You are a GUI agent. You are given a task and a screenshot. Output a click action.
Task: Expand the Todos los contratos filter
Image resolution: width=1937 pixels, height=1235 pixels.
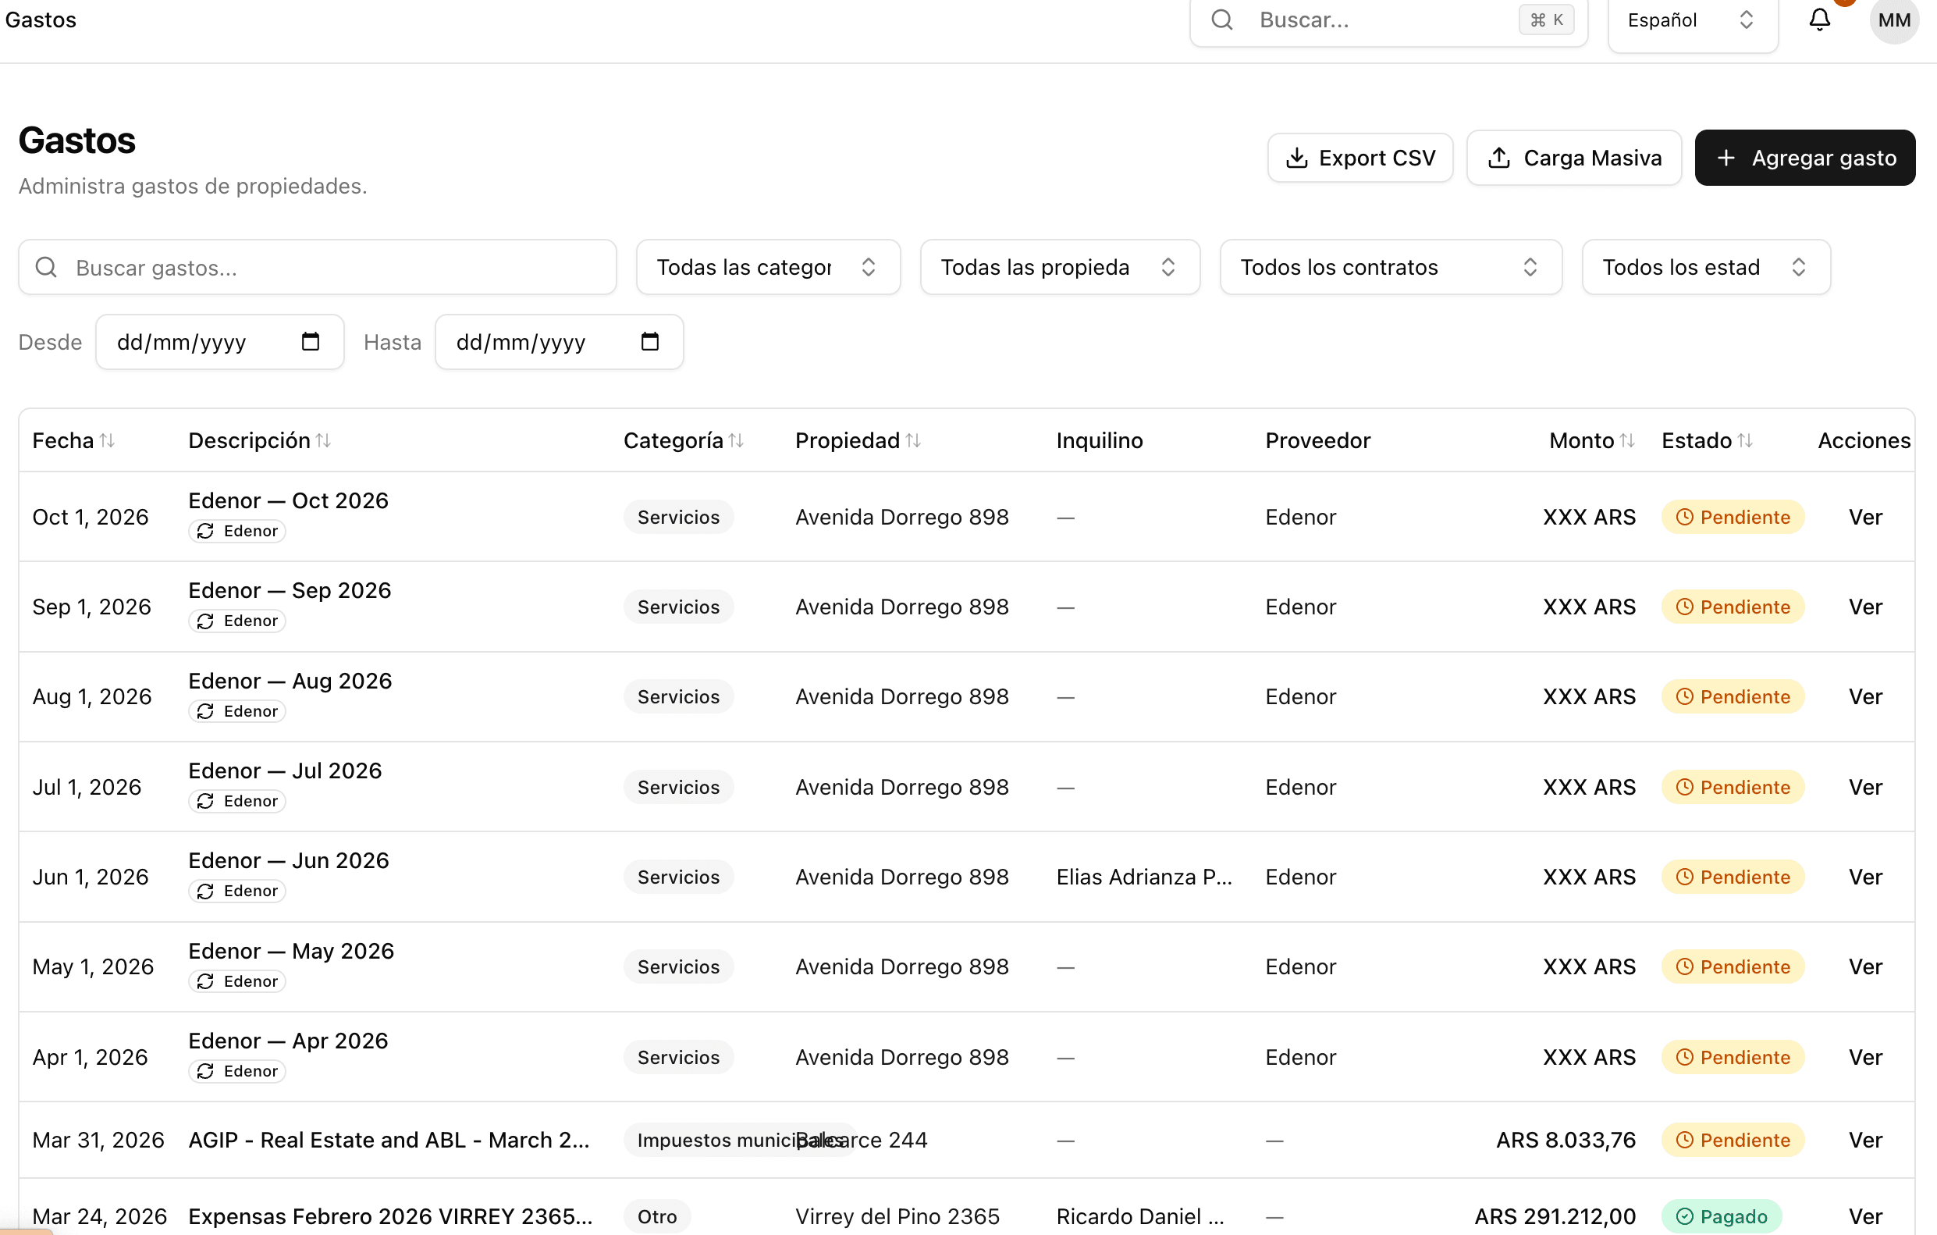tap(1390, 267)
